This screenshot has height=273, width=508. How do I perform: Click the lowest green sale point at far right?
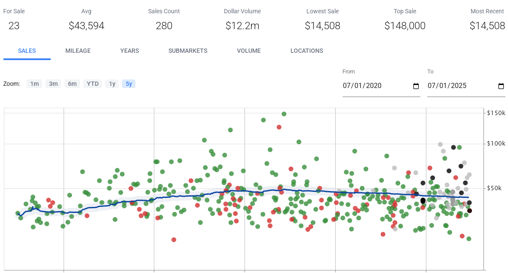tap(469, 239)
